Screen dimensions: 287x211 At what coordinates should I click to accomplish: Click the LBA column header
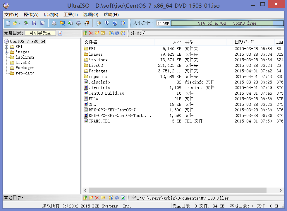tap(279, 42)
